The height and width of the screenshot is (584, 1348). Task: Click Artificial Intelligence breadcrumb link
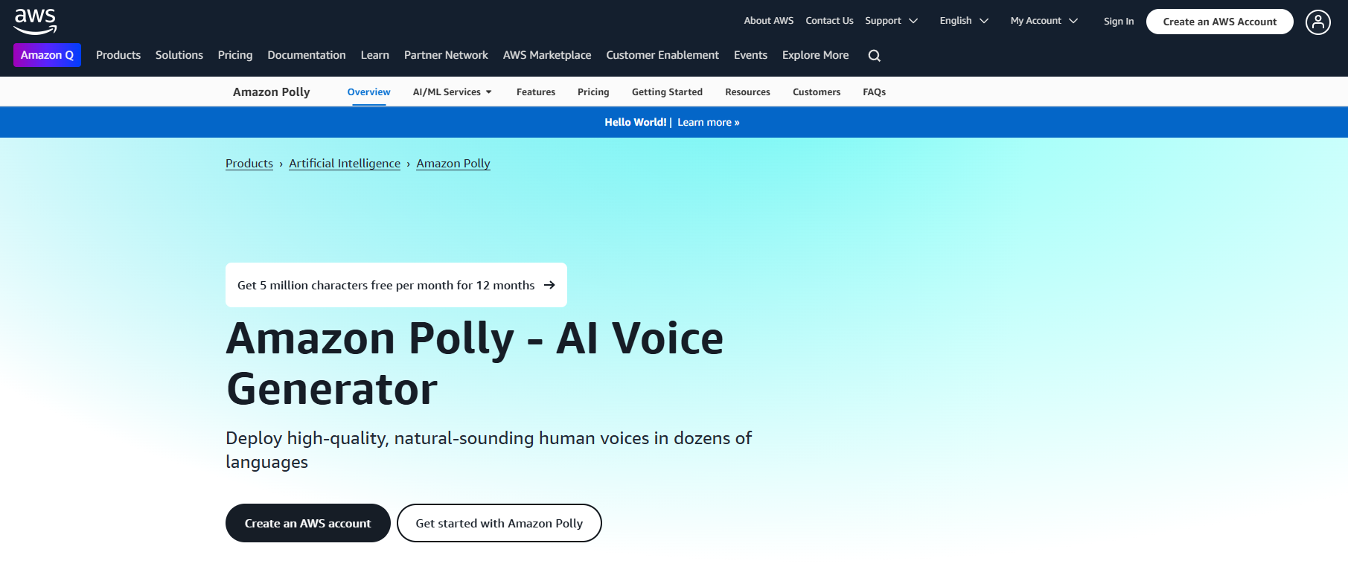click(x=345, y=164)
